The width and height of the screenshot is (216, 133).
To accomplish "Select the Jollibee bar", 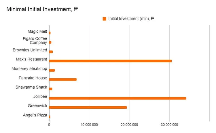I will (x=118, y=98).
